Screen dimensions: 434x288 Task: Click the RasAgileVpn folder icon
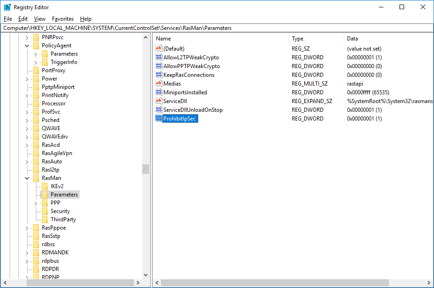pyautogui.click(x=36, y=153)
